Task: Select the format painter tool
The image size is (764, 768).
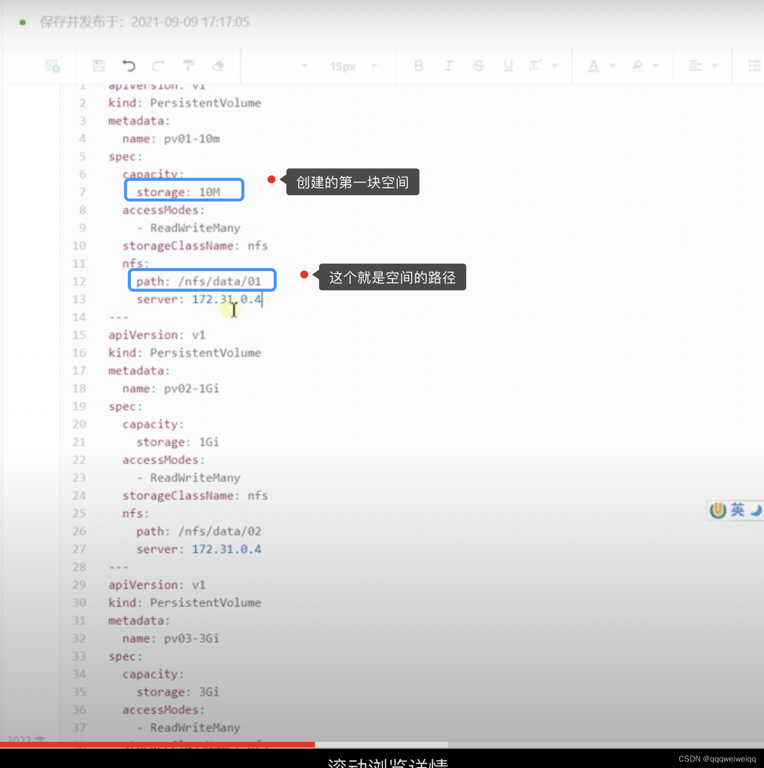Action: pyautogui.click(x=189, y=65)
